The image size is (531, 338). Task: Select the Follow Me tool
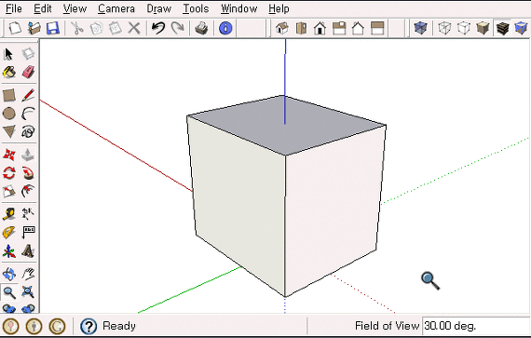(28, 173)
